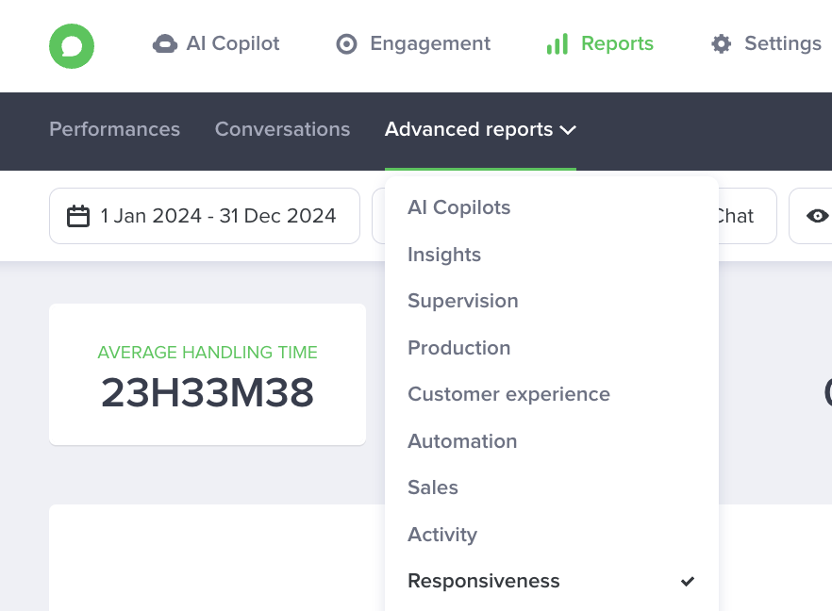Click the Average Handling Time card
Viewport: 832px width, 611px height.
tap(208, 374)
